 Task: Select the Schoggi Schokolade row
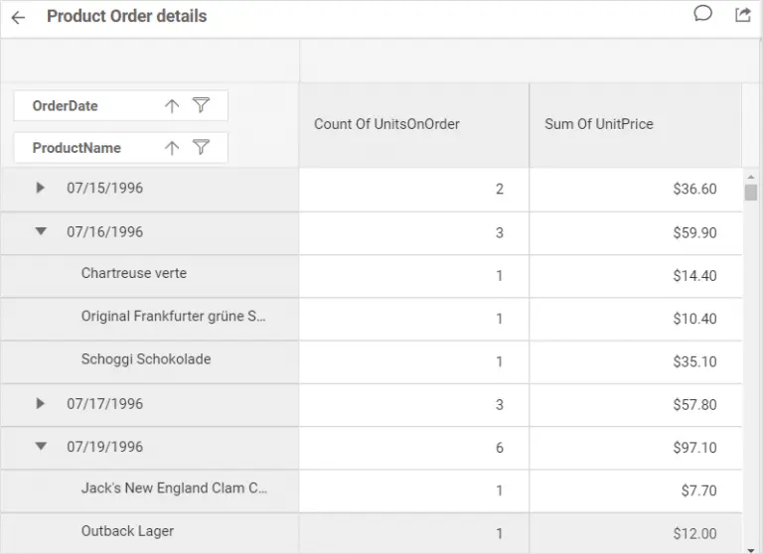tap(146, 359)
